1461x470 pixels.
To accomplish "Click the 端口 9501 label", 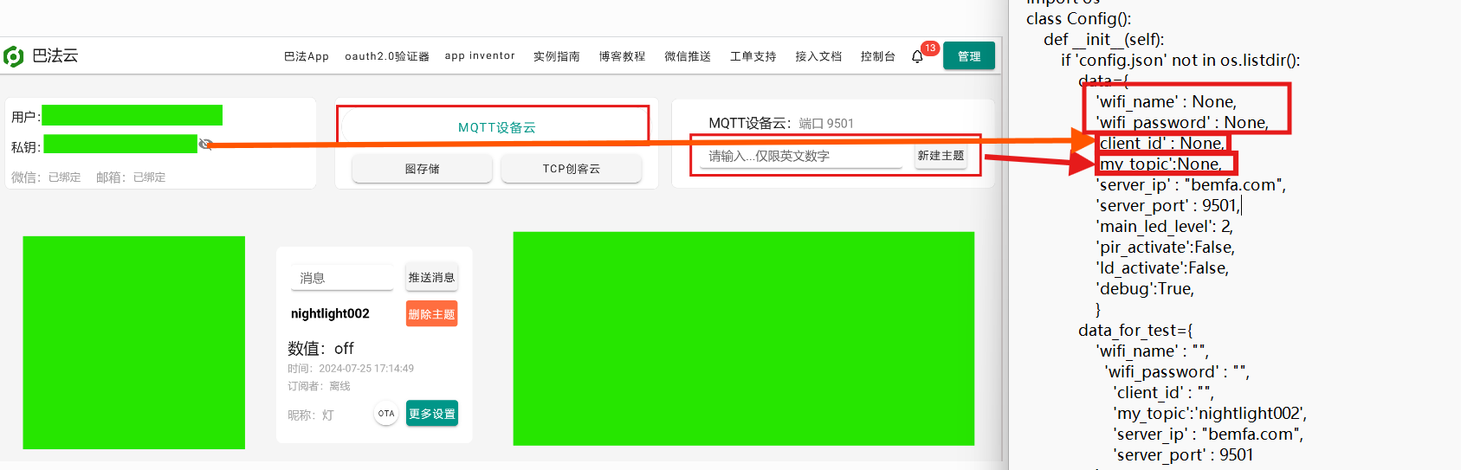I will pyautogui.click(x=826, y=124).
